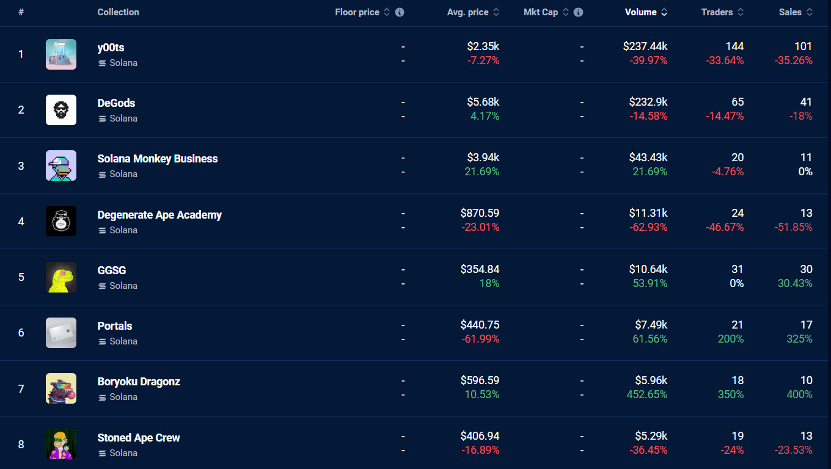Click the 30.43% sales change value
The height and width of the screenshot is (469, 831).
(796, 283)
